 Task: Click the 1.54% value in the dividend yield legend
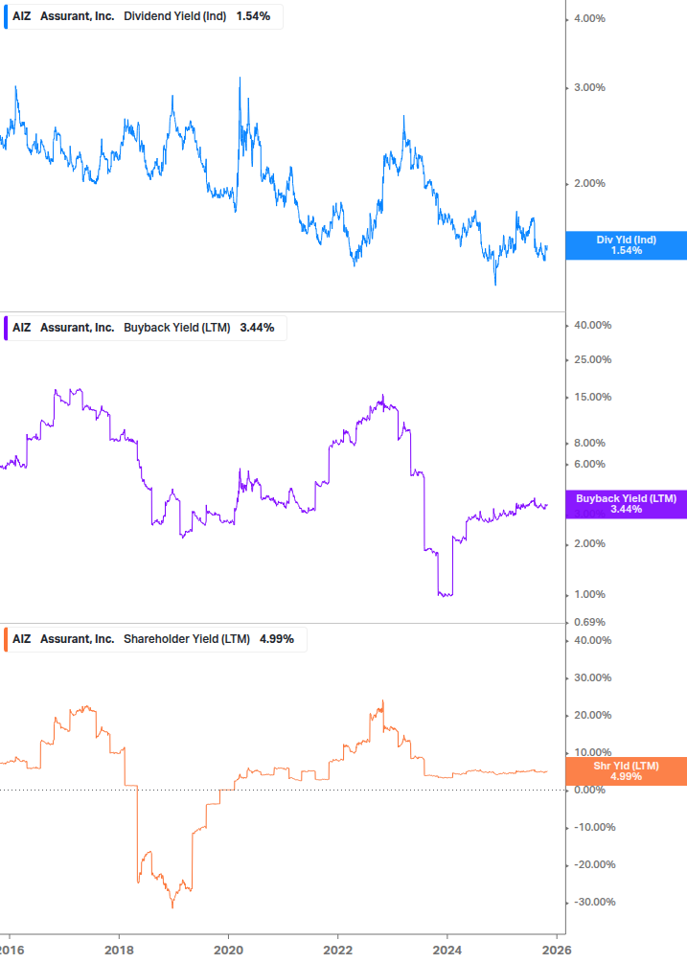253,16
